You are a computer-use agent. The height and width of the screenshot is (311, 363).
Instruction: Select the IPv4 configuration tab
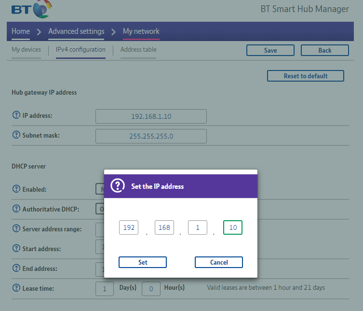[x=81, y=50]
